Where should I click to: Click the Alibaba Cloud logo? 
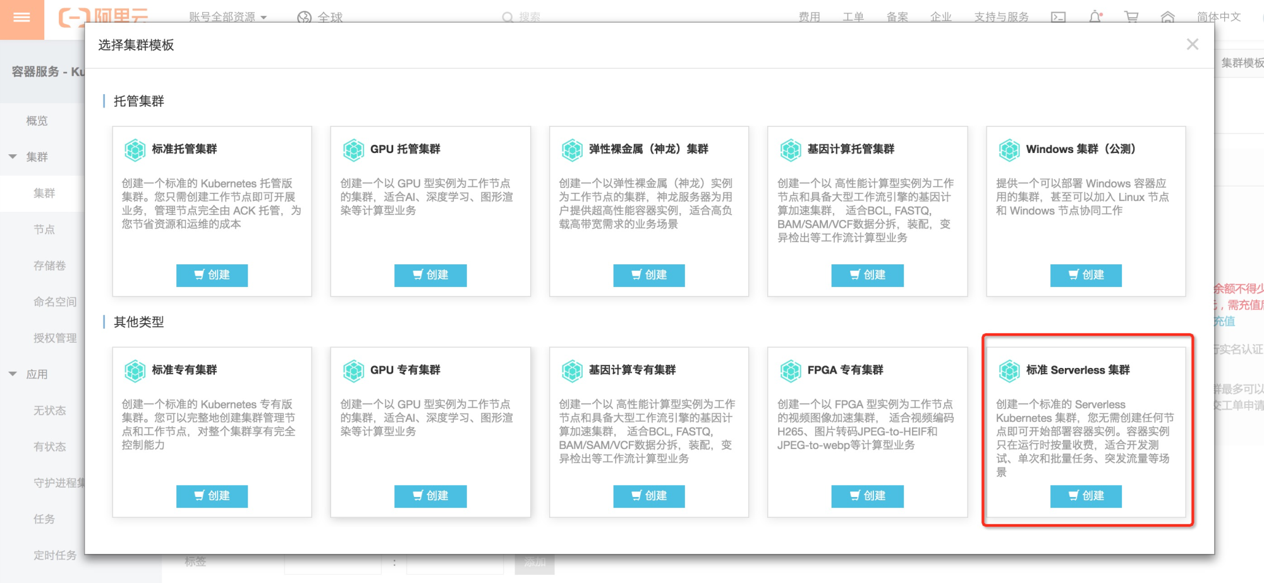pos(103,17)
